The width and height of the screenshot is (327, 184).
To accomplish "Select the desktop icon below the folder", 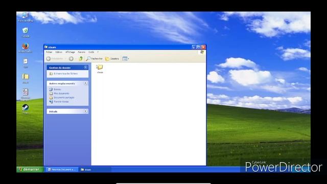I will 26,94.
